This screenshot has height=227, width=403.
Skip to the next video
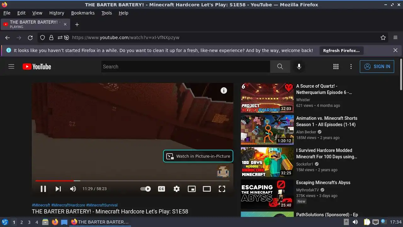(58, 189)
